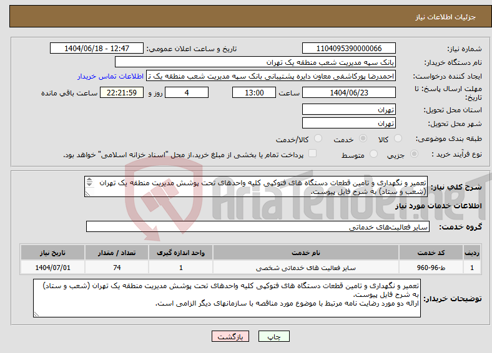This screenshot has height=353, width=492.
Task: Select the خدمت radio button
Action: 363,138
